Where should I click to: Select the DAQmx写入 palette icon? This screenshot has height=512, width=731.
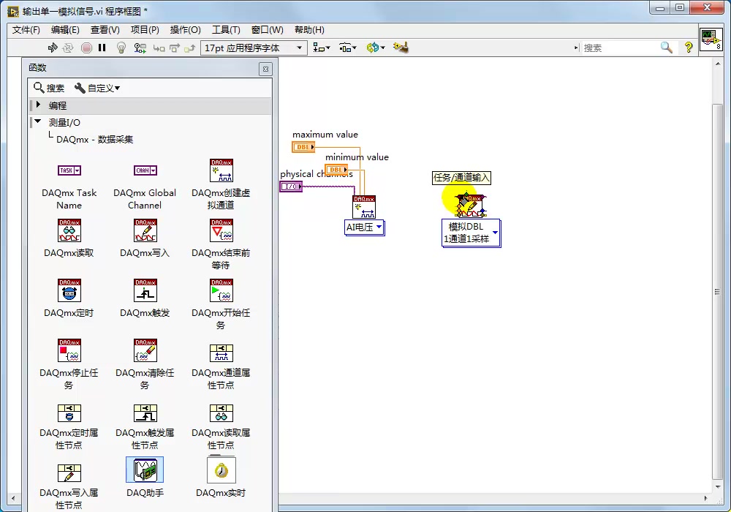point(144,230)
